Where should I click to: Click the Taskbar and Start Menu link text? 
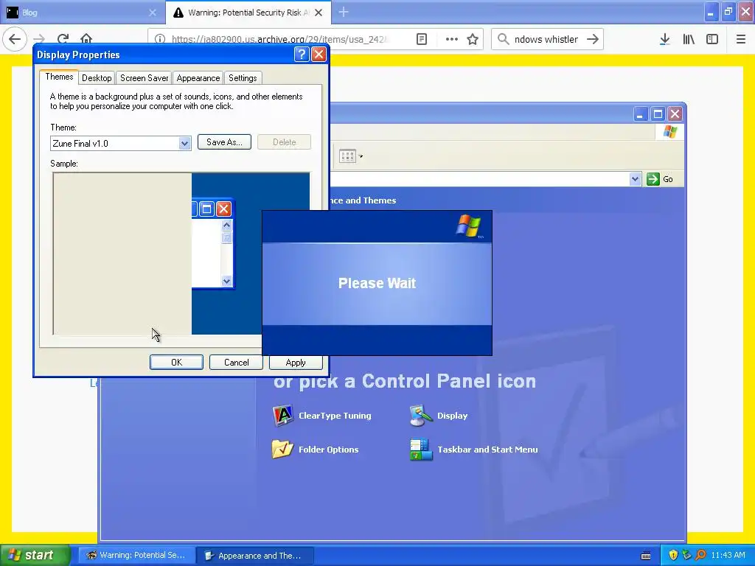coord(487,450)
